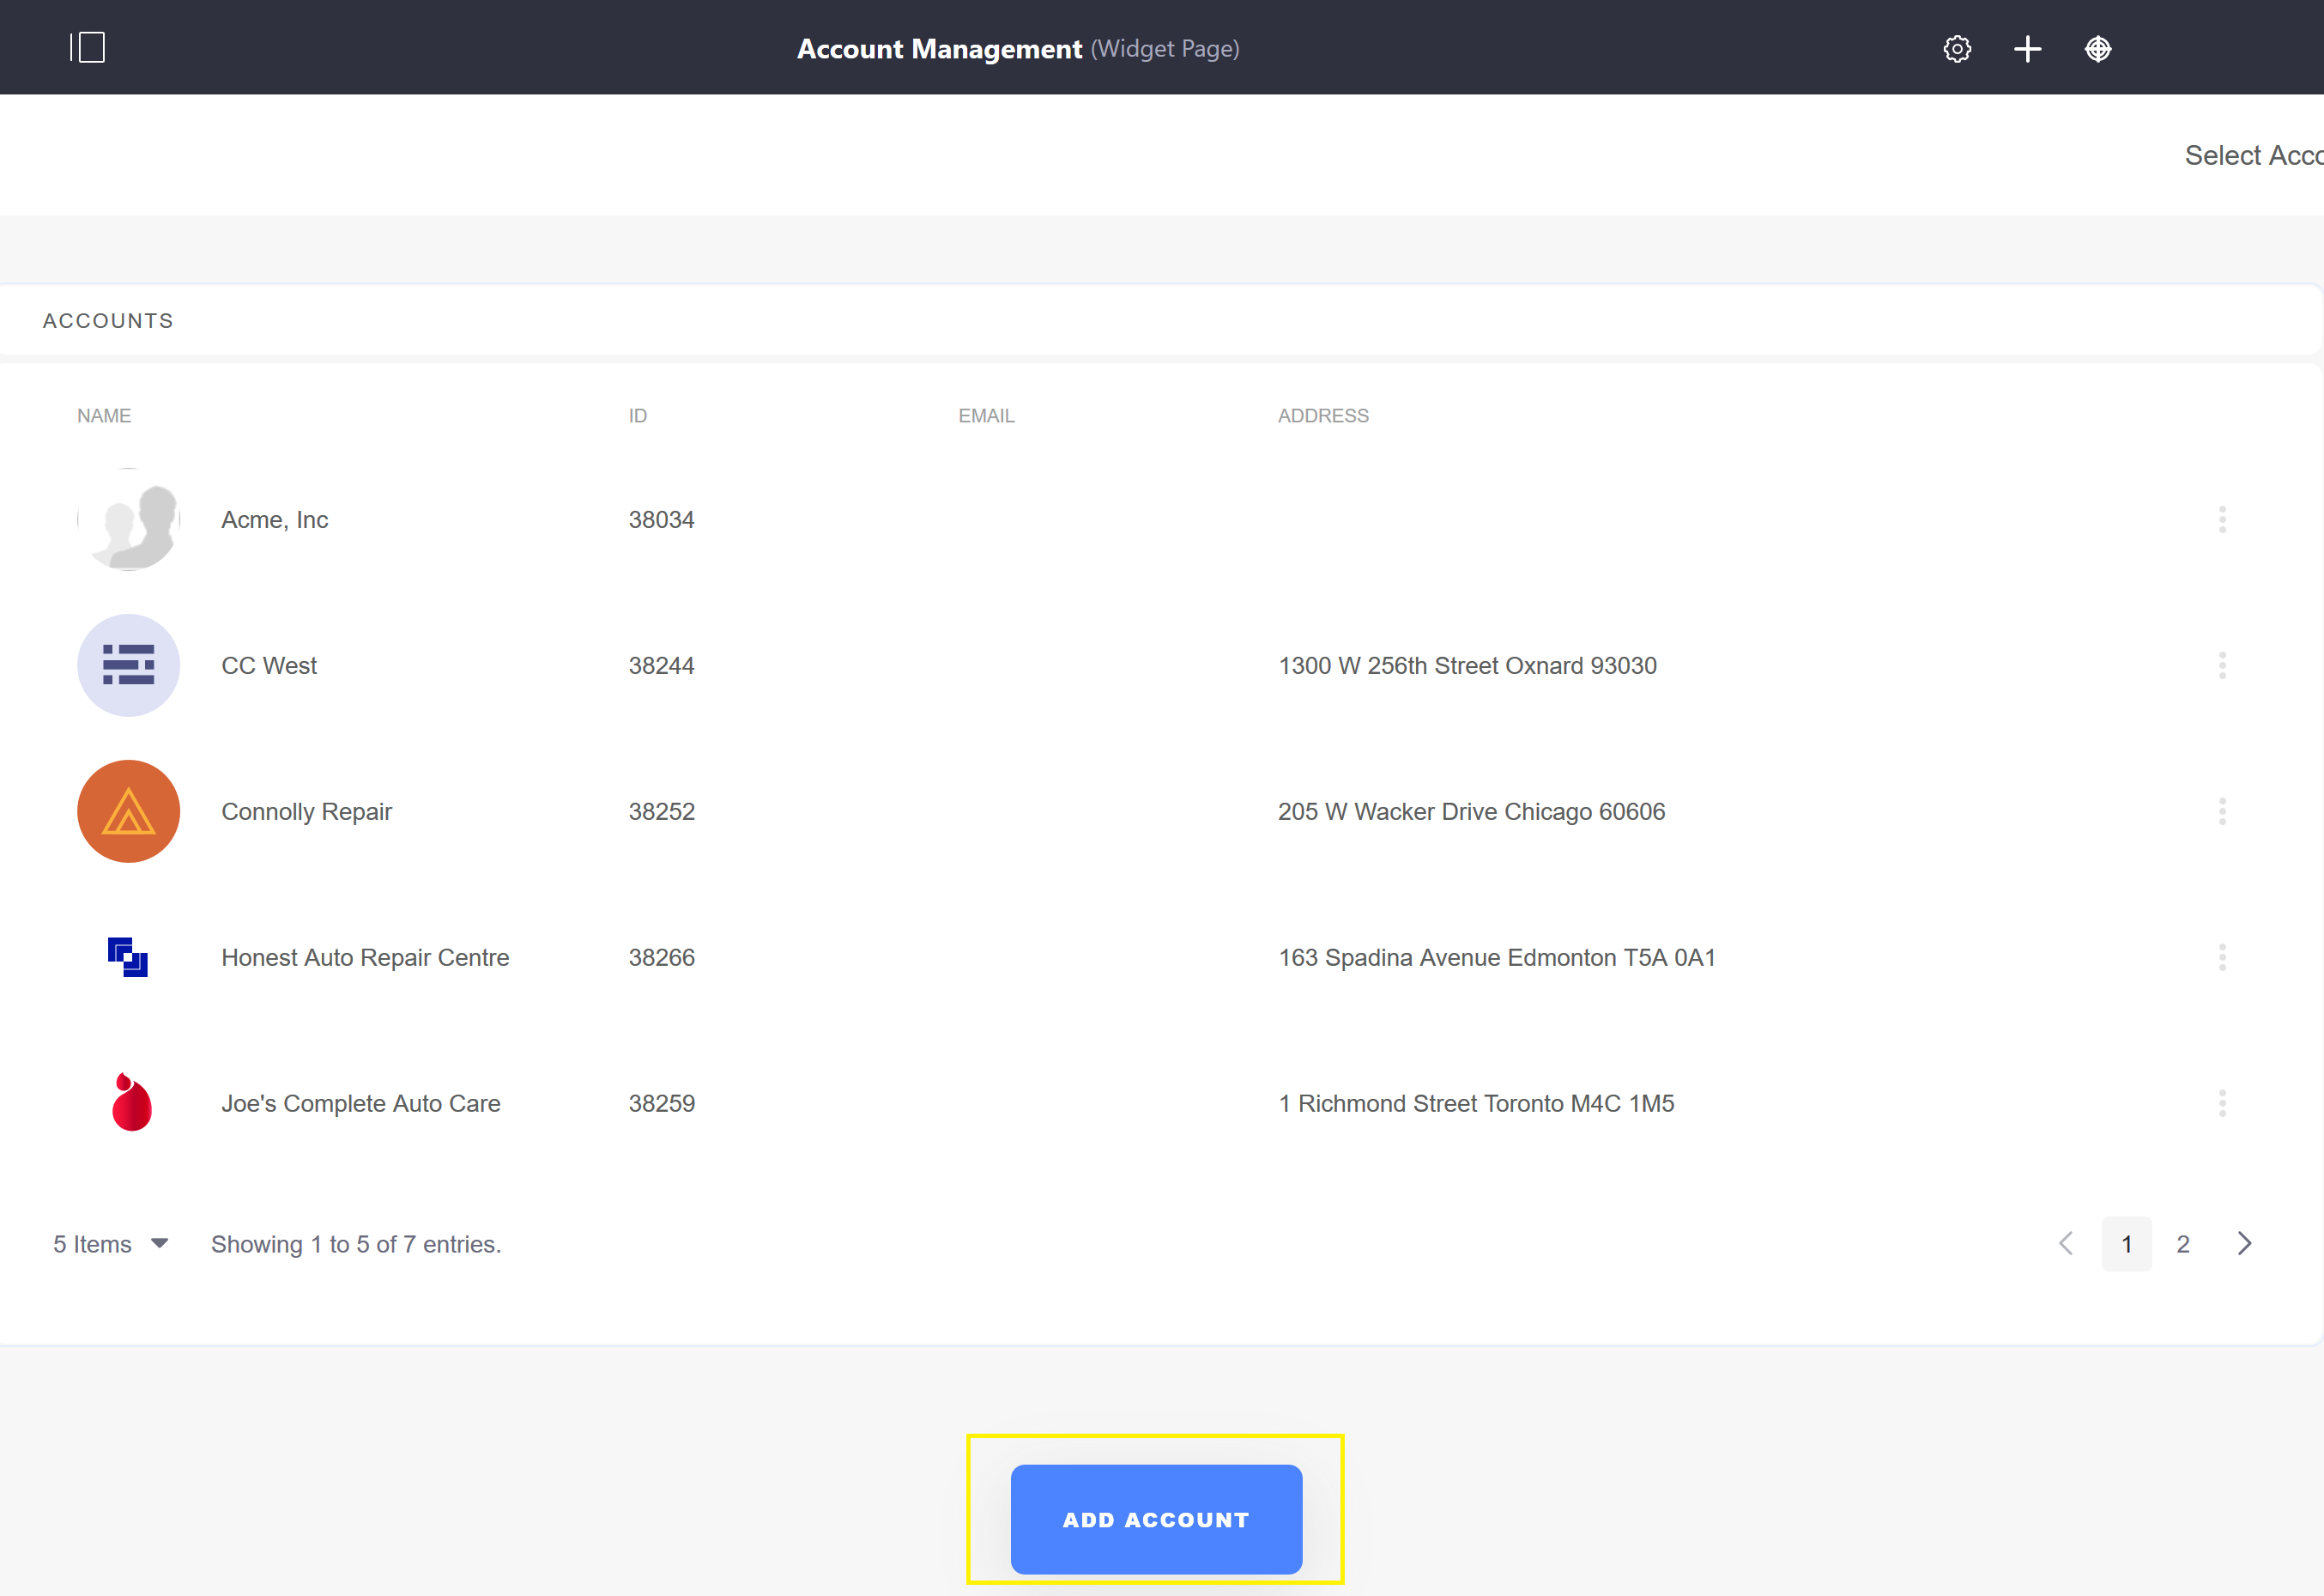Click ID value 38244
2324x1596 pixels.
(662, 665)
